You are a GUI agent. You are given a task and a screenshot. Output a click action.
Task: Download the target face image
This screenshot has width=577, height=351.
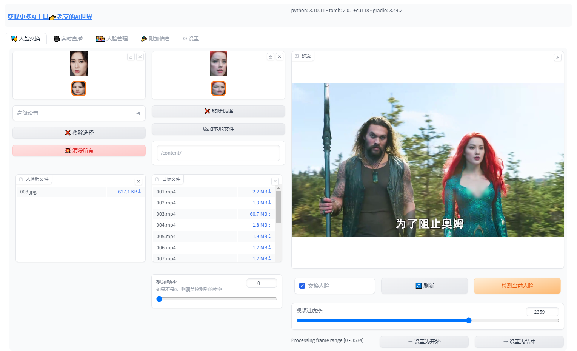(x=270, y=56)
